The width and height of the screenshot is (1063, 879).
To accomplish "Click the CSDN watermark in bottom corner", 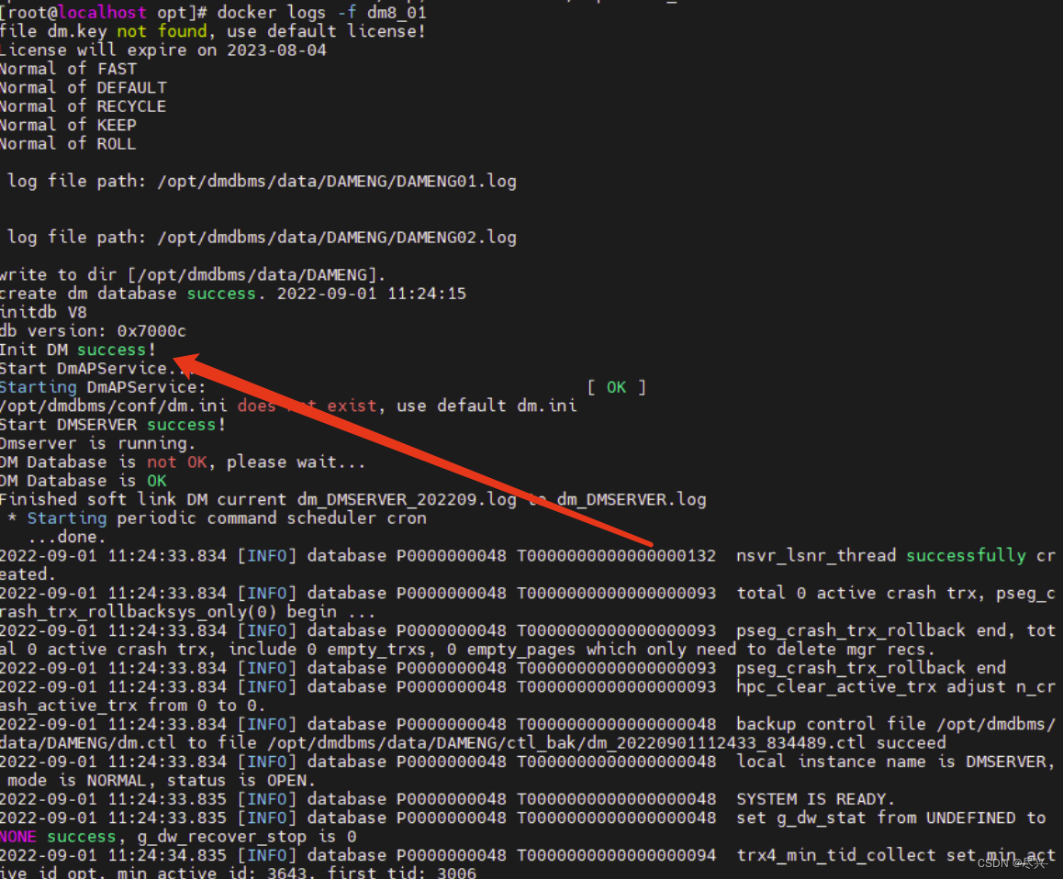I will [x=1012, y=862].
